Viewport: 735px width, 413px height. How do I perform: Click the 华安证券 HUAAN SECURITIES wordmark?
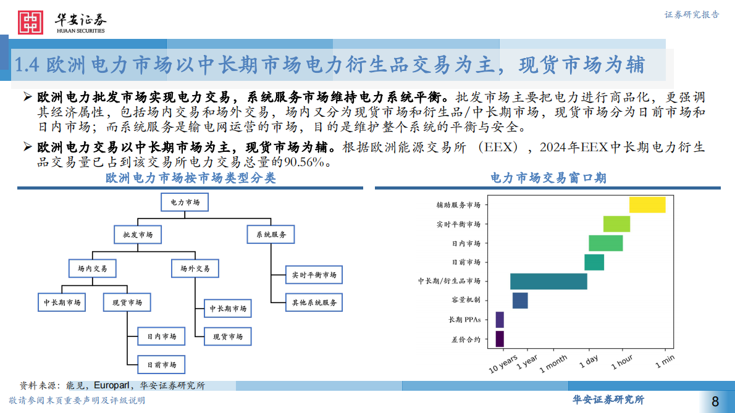point(81,23)
